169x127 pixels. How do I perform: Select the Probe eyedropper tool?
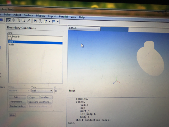click(28, 21)
